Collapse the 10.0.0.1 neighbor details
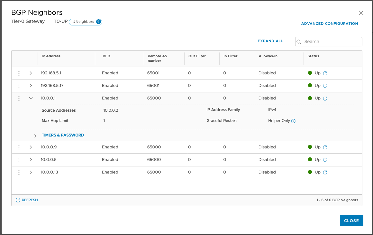The image size is (373, 235). click(31, 98)
